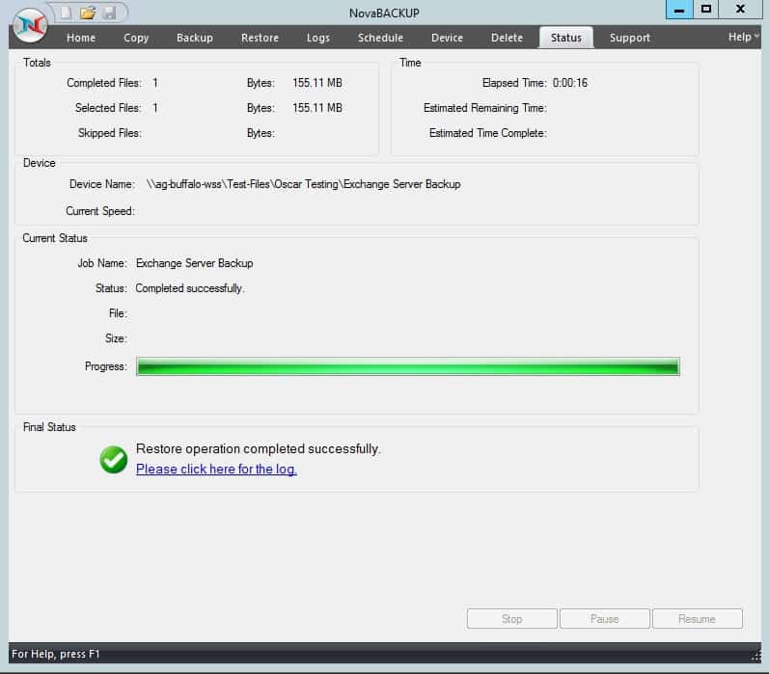The width and height of the screenshot is (769, 674).
Task: Close the NovaBACKUP window
Action: pyautogui.click(x=741, y=10)
